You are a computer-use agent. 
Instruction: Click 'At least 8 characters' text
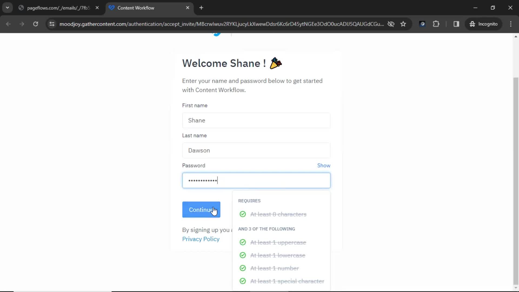(278, 214)
